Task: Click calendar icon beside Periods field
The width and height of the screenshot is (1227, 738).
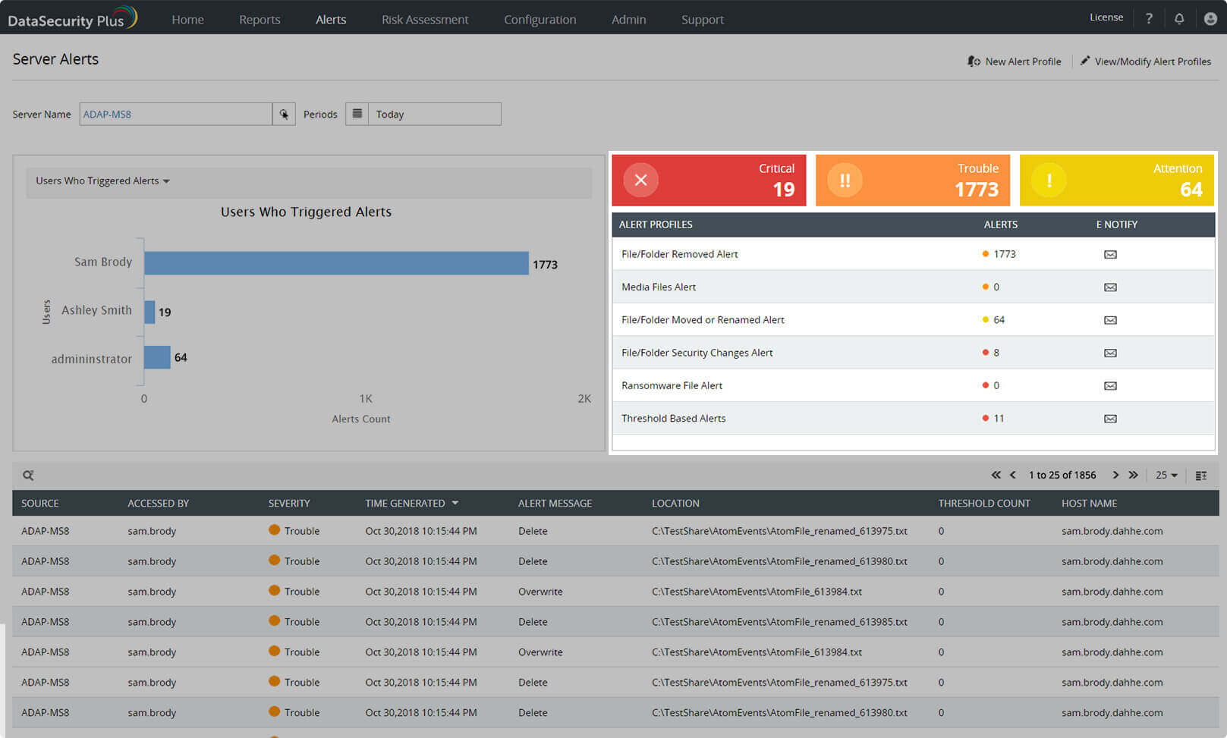Action: point(357,114)
